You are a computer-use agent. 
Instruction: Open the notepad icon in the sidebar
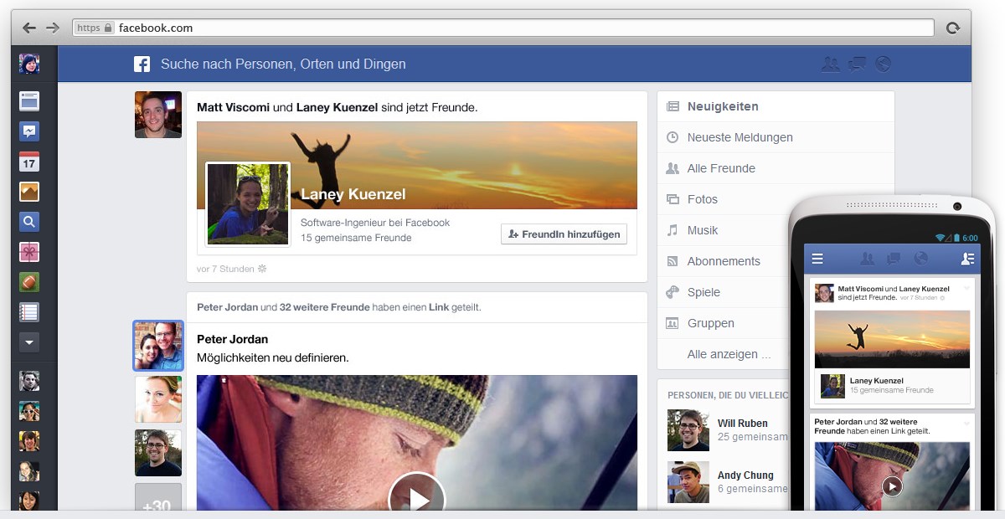click(29, 312)
